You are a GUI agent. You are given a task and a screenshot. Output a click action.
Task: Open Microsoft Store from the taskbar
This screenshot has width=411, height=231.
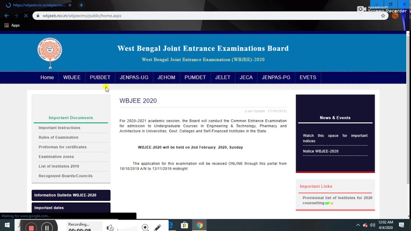(184, 225)
